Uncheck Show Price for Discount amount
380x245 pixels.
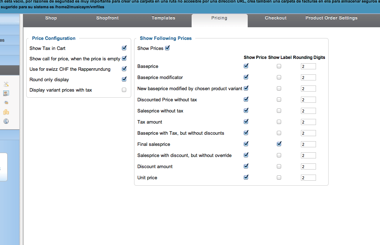[x=246, y=166]
